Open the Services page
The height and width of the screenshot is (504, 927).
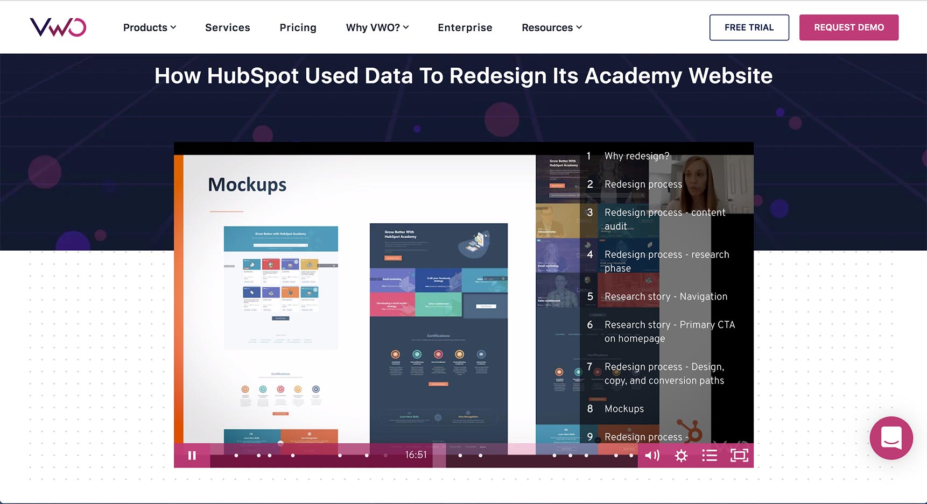[228, 27]
